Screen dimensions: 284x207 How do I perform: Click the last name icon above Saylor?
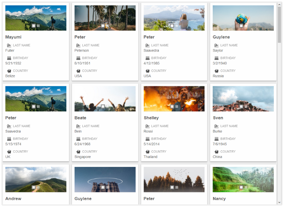tap(216, 45)
